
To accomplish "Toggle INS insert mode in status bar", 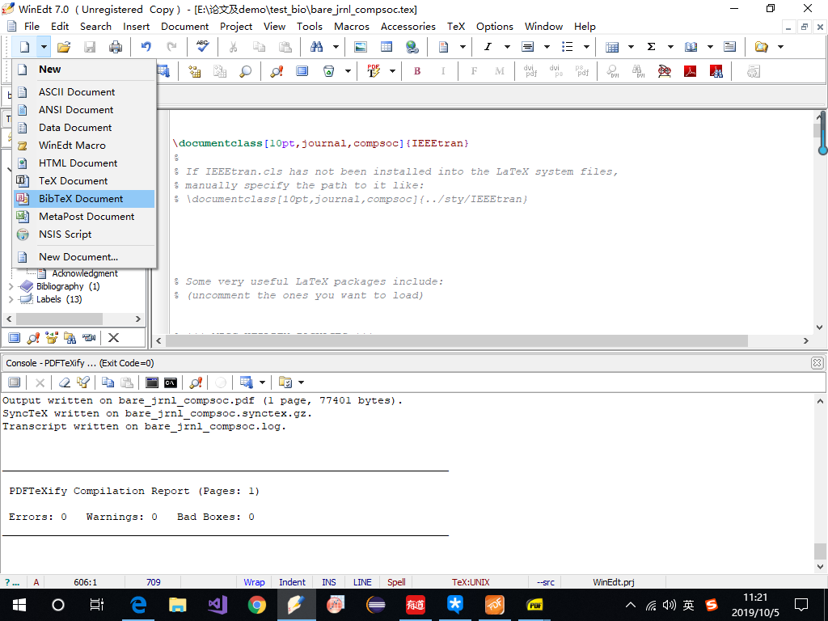I will click(x=329, y=582).
